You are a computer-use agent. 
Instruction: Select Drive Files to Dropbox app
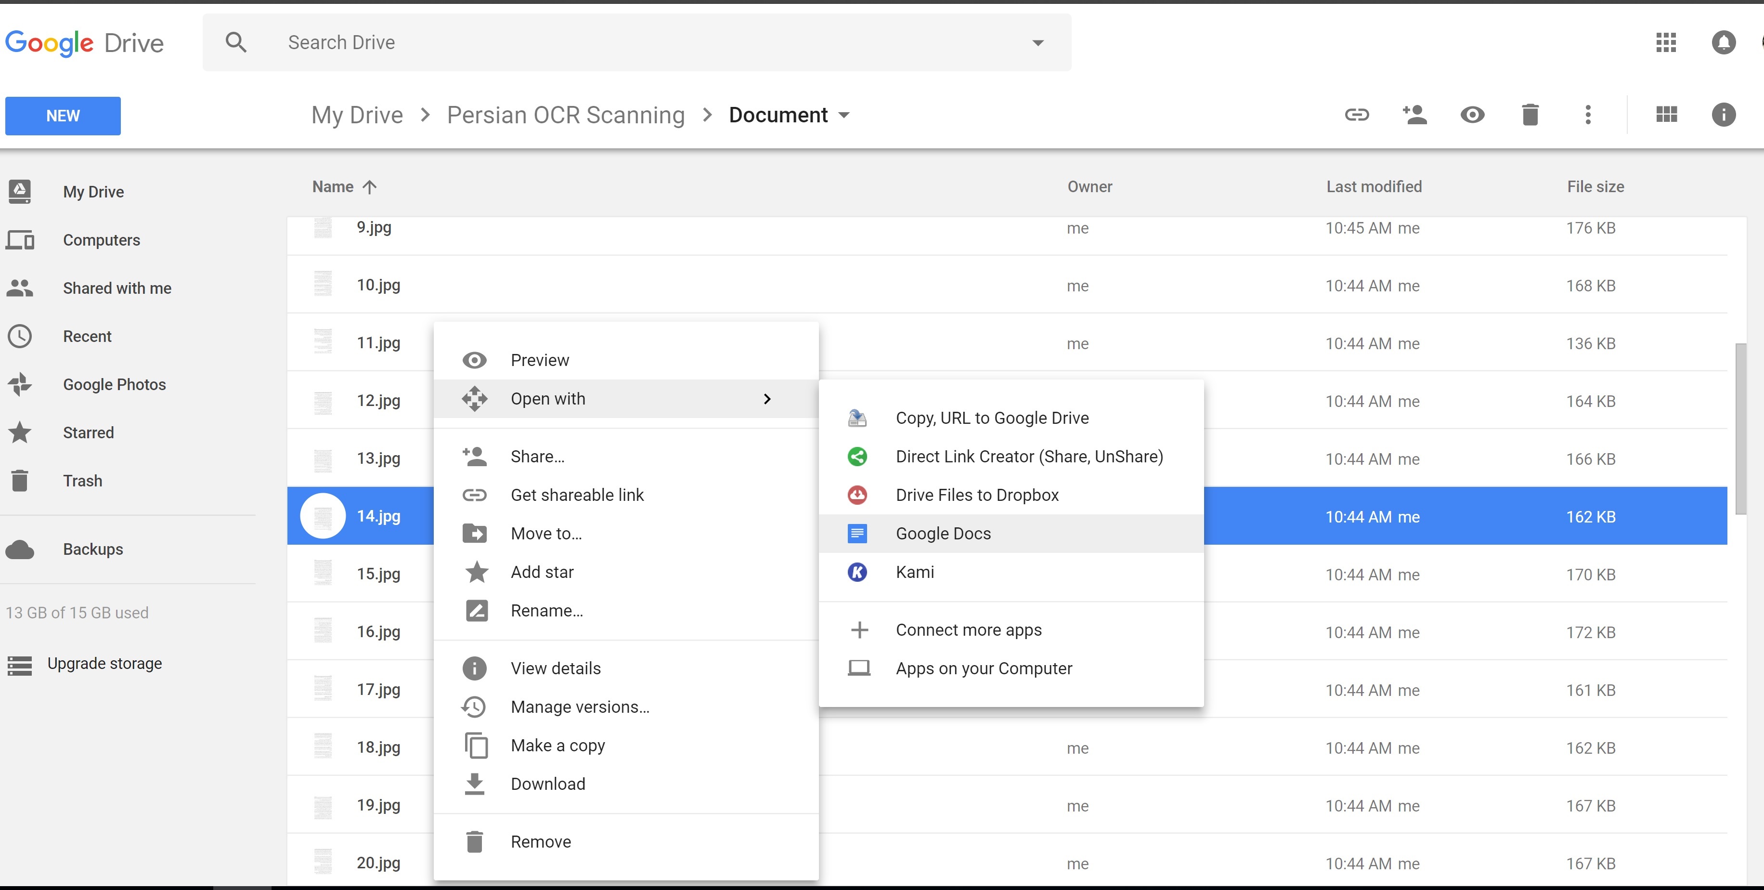coord(1012,495)
